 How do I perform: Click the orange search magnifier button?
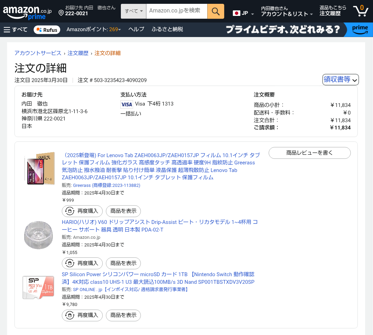[x=216, y=11]
